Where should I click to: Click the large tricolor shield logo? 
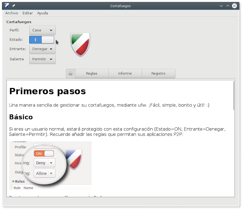80,44
